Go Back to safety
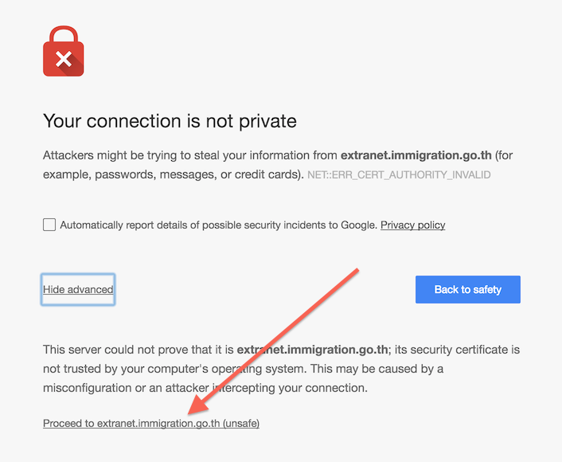Screen dimensions: 562x462 pyautogui.click(x=468, y=289)
